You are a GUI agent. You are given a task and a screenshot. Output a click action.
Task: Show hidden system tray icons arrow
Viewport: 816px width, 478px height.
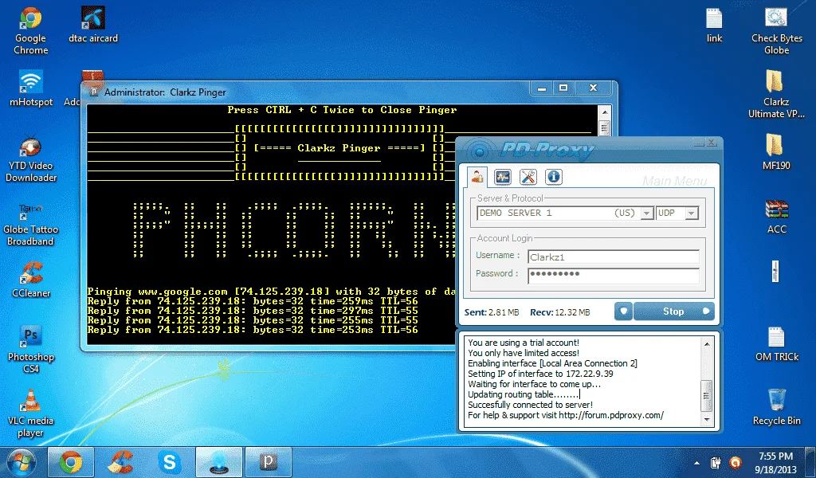696,462
